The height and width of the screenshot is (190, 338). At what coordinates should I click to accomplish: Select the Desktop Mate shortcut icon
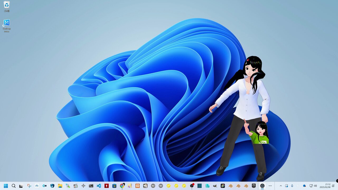7,26
